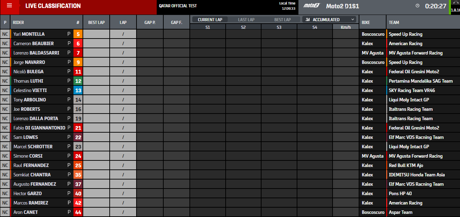Click the GAP P. column header
This screenshot has height=217, width=460.
(150, 22)
